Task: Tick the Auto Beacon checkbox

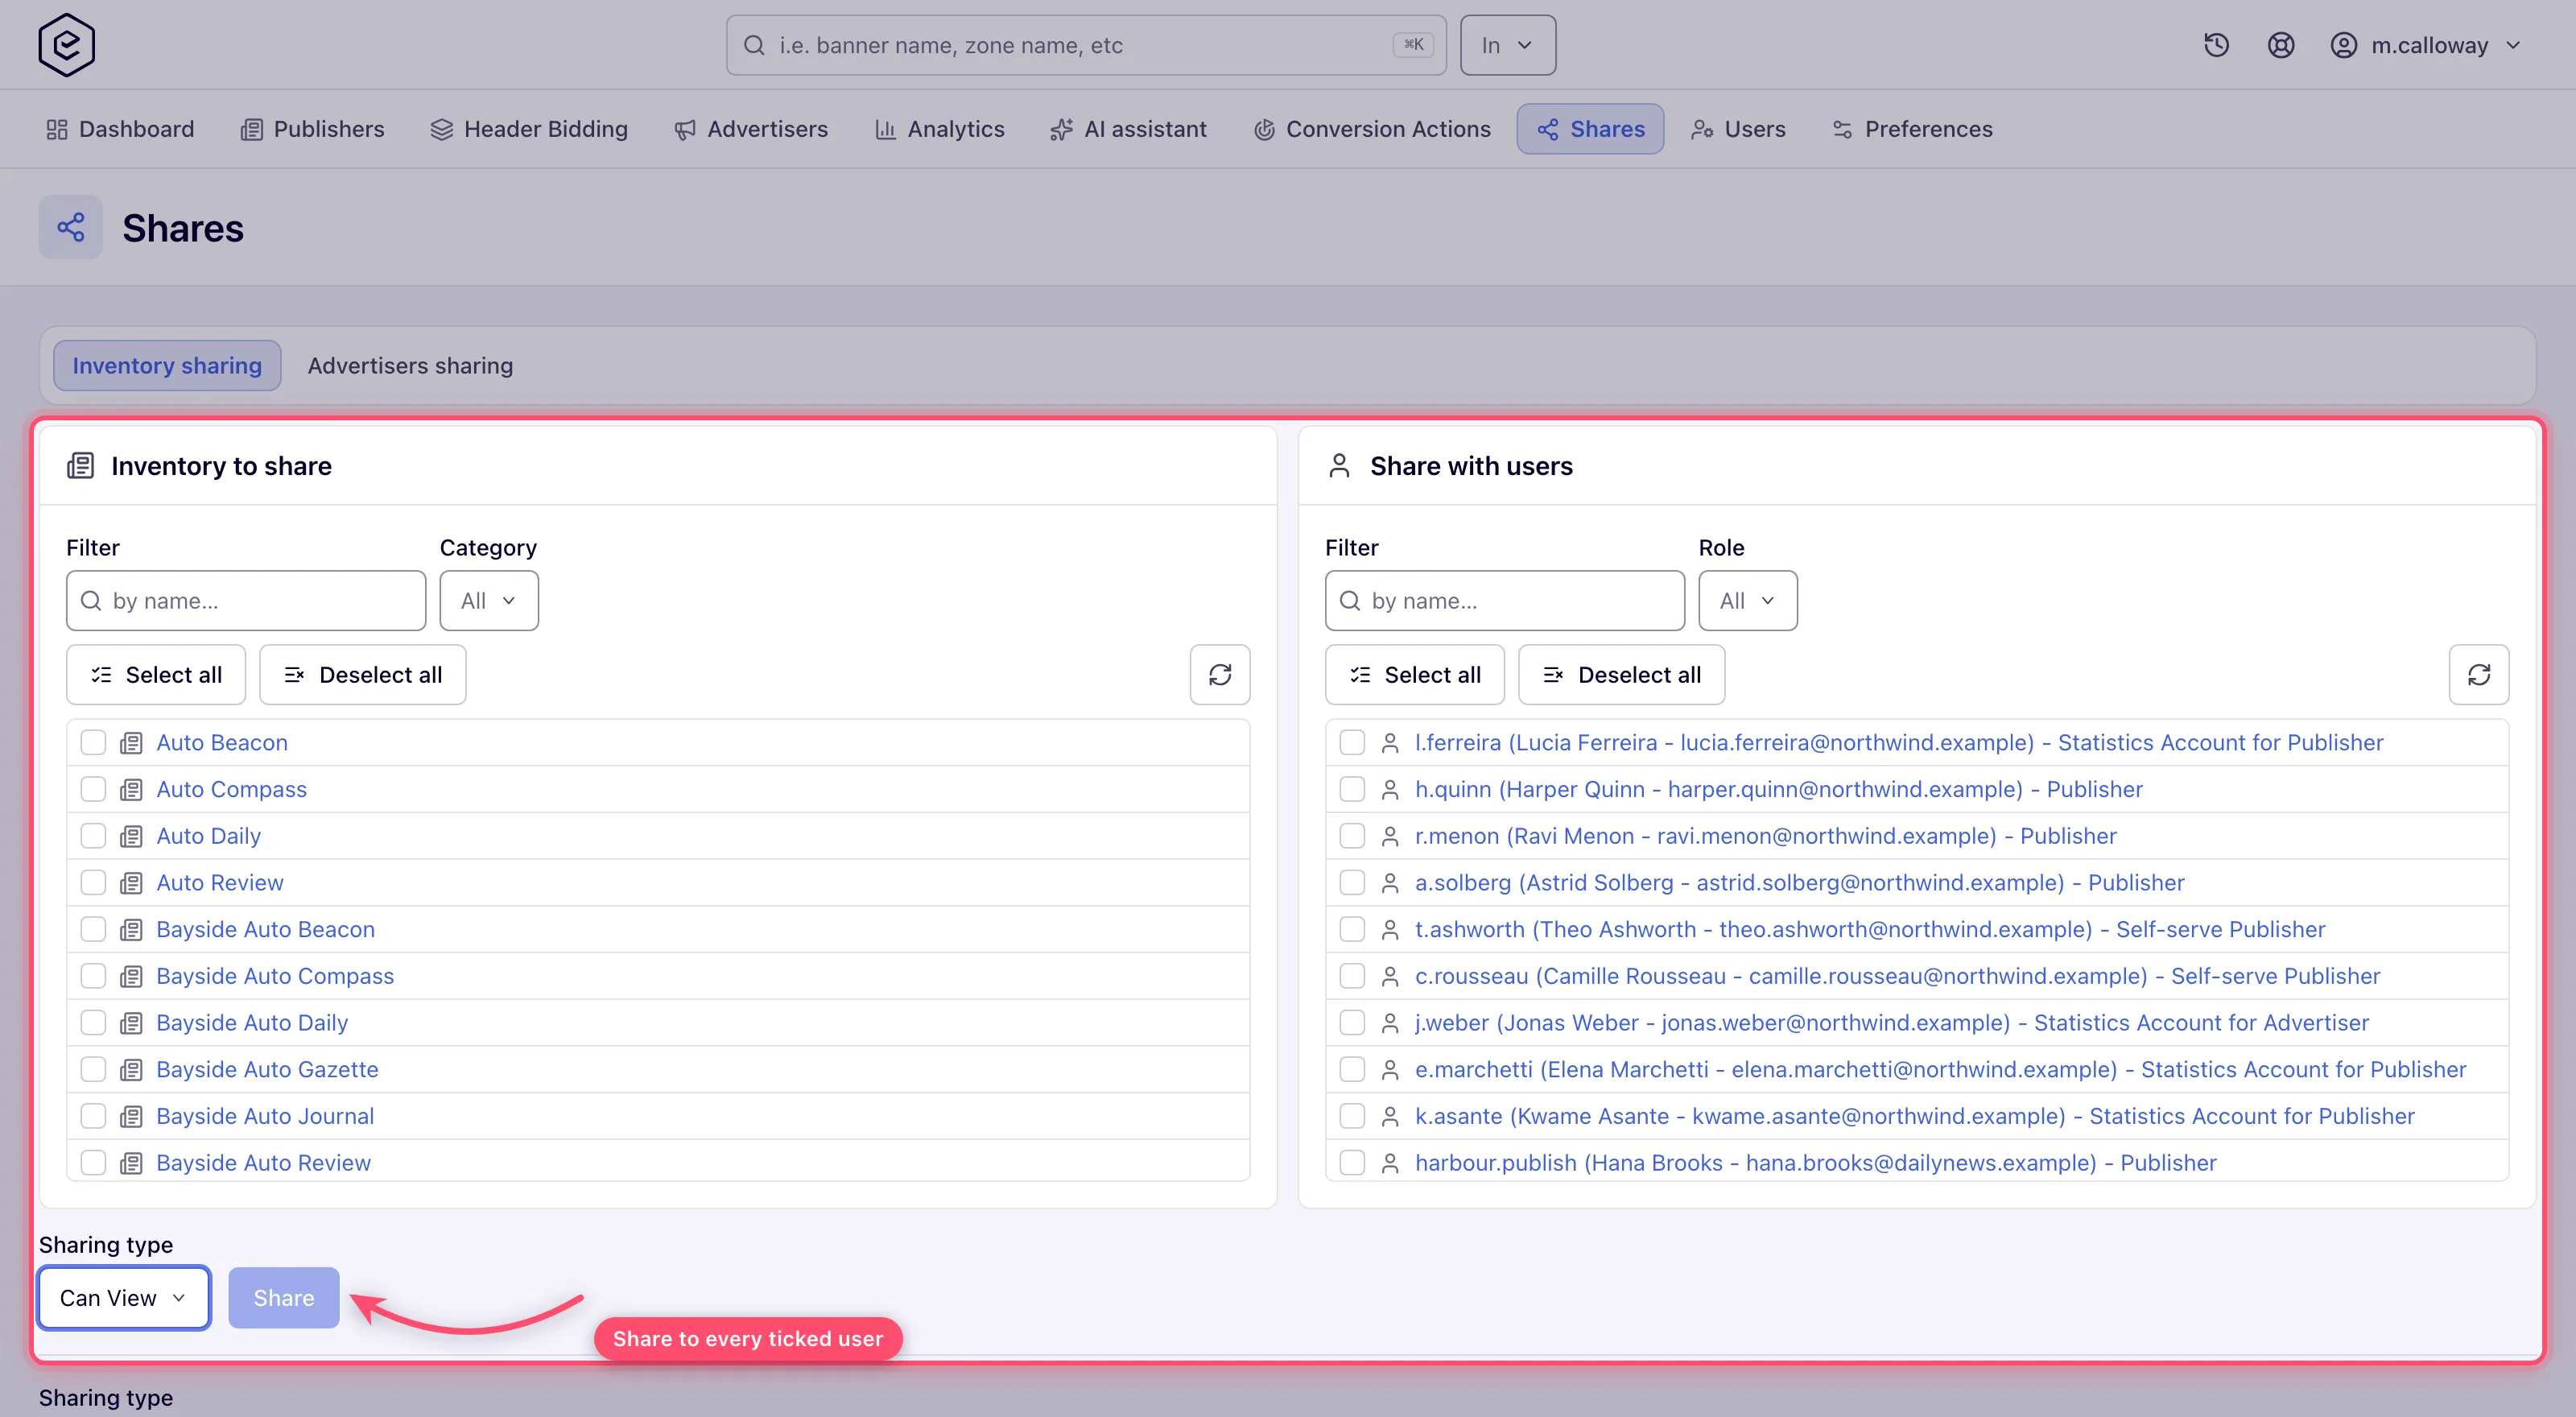Action: click(93, 742)
